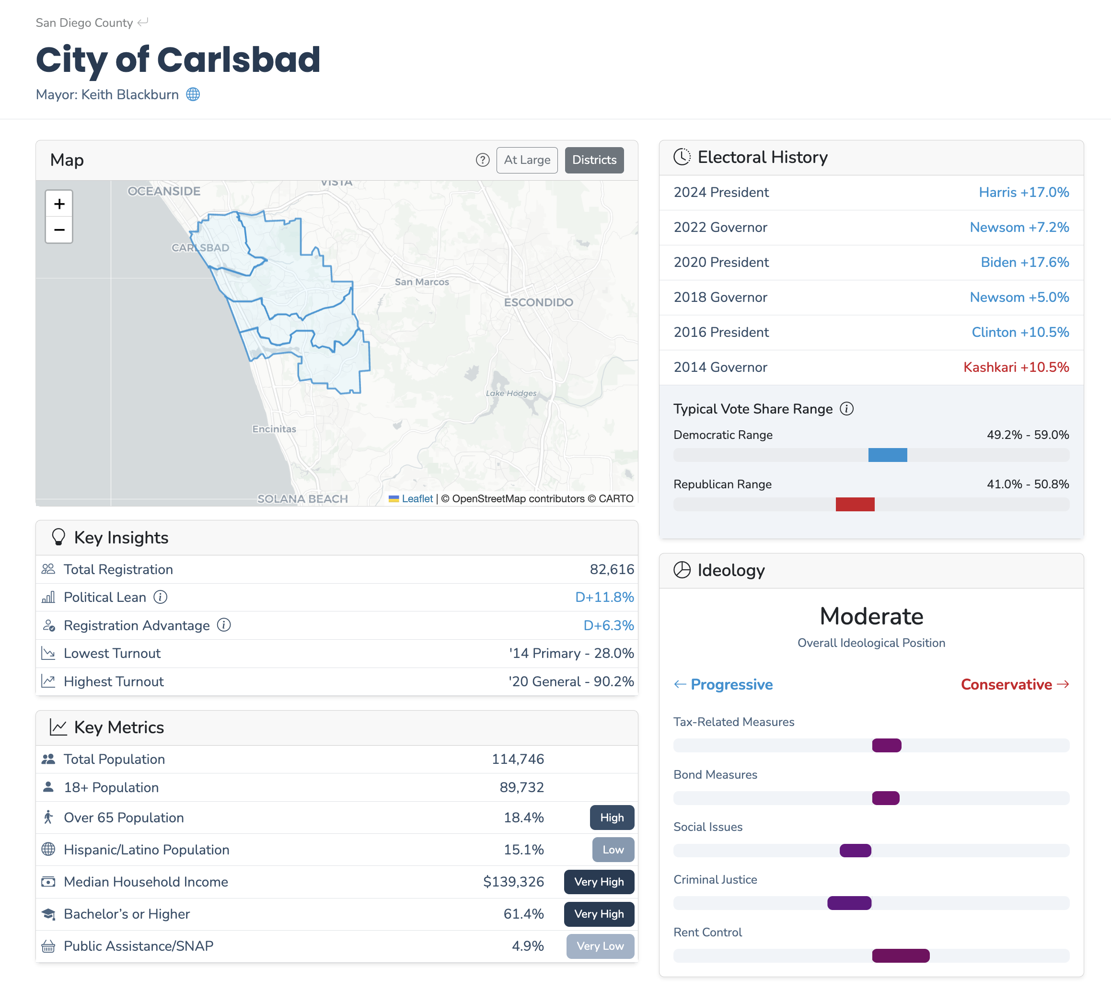The width and height of the screenshot is (1111, 991).
Task: Click the Ideology pie chart icon
Action: point(682,570)
